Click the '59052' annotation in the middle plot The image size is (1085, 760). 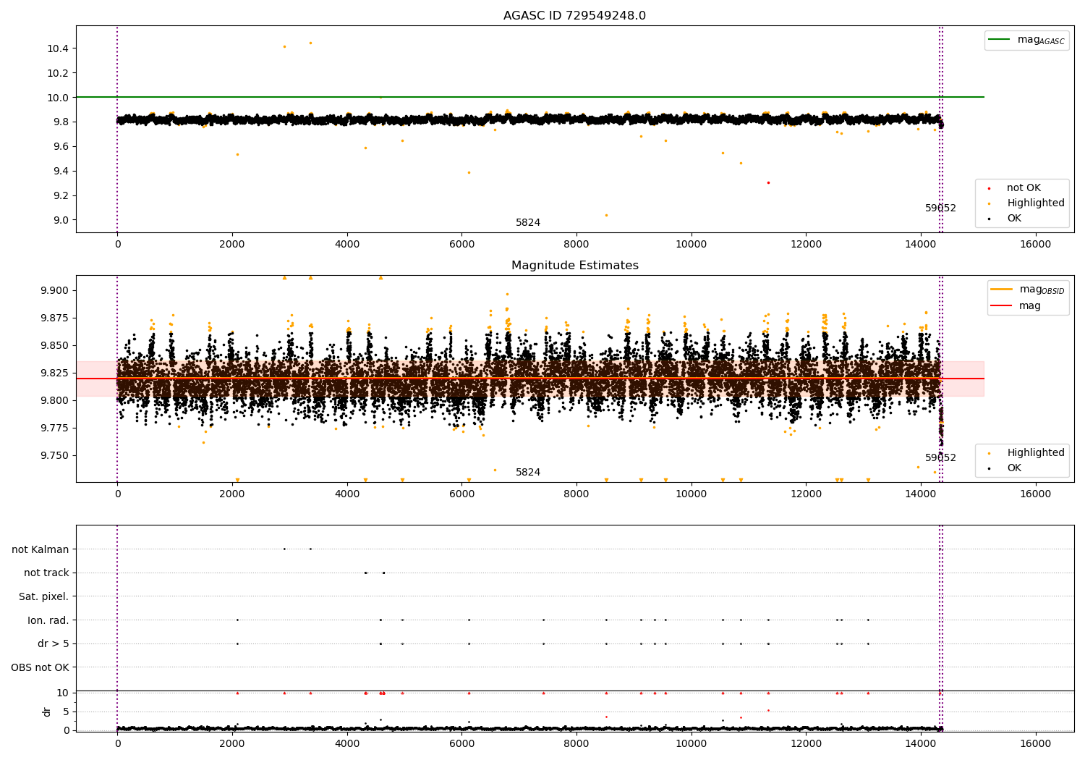(x=940, y=458)
